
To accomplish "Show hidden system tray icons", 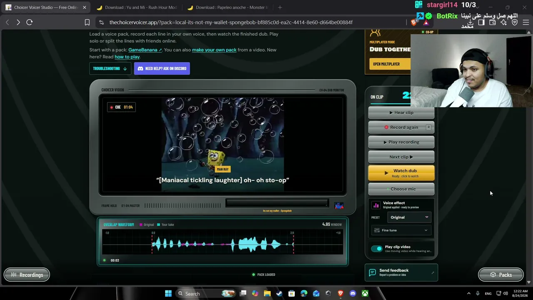I will [x=468, y=294].
